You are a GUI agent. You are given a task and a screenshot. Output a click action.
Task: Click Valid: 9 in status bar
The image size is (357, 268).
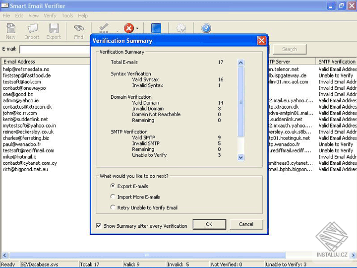click(x=131, y=265)
